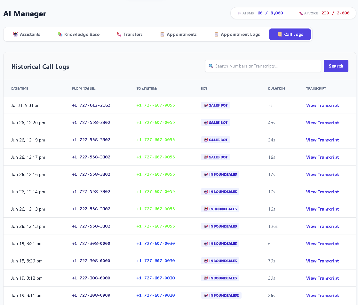
Task: Click system number on Jul 21 row
Action: [156, 105]
